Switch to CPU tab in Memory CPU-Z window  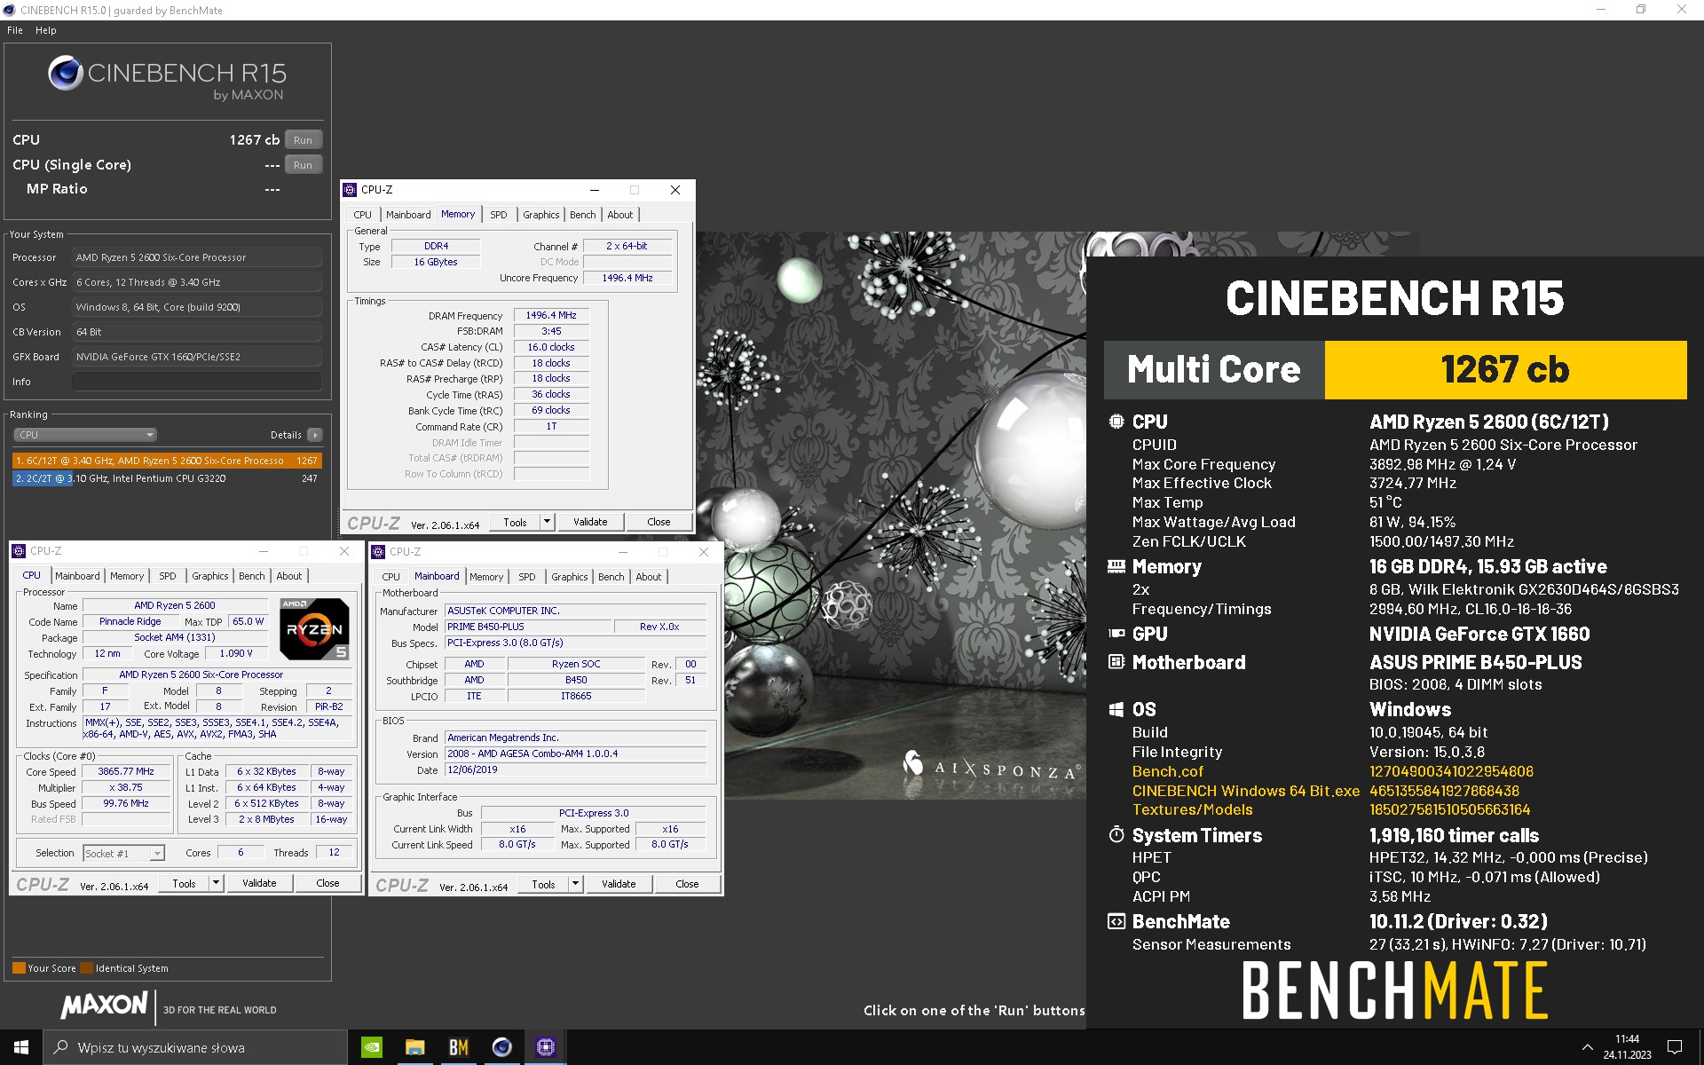coord(362,215)
